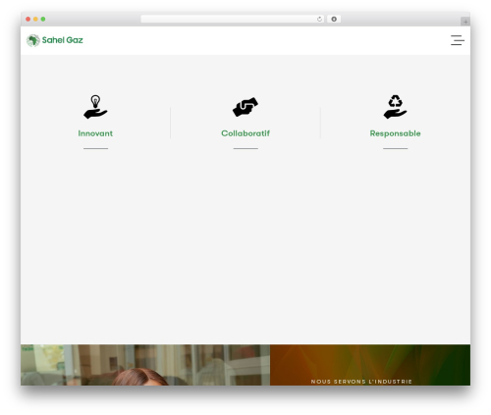Select the Responsable heading
Image resolution: width=491 pixels, height=415 pixels.
click(395, 133)
